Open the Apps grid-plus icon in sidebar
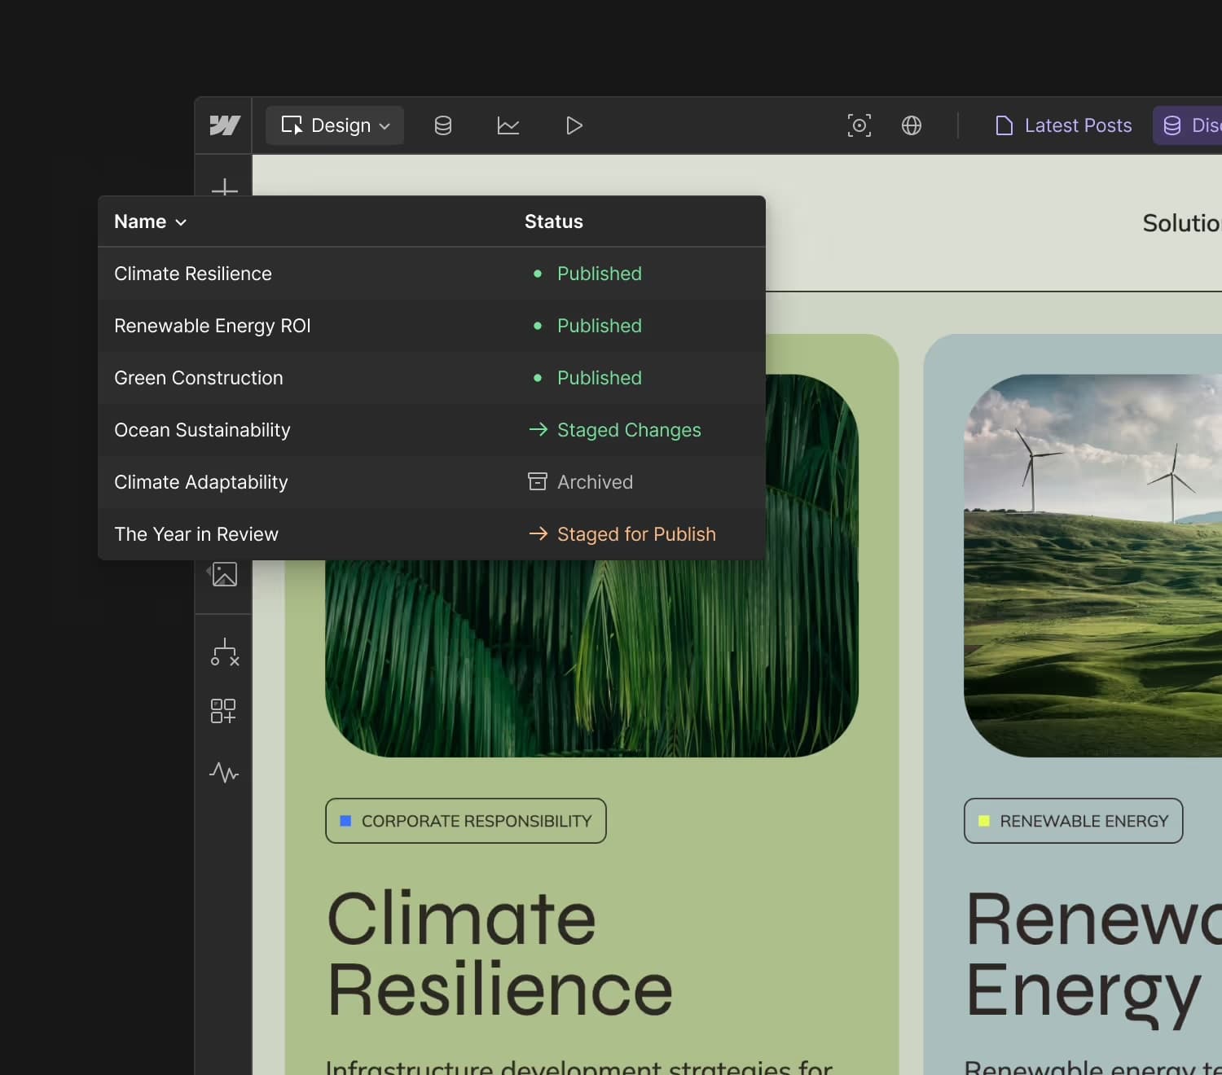 click(x=223, y=711)
